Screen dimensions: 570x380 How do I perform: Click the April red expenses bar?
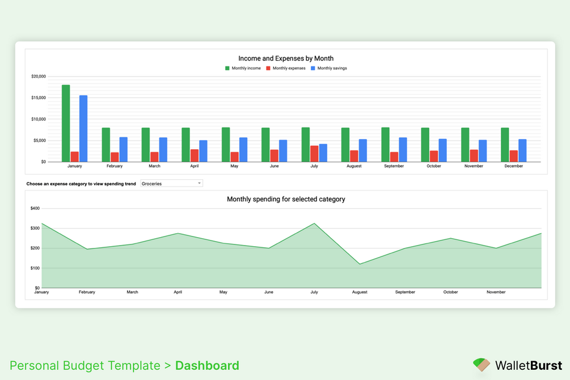[x=195, y=155]
